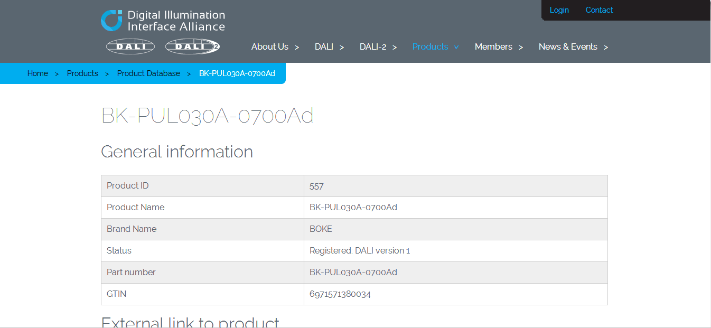Collapse the Products chevron

tap(456, 47)
